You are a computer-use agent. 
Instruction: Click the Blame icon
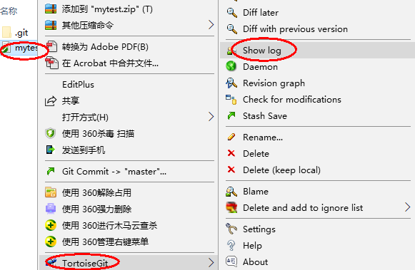(x=231, y=192)
